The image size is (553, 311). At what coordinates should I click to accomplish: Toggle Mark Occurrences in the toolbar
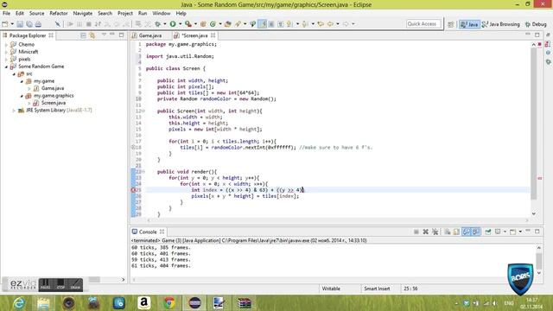coord(262,24)
